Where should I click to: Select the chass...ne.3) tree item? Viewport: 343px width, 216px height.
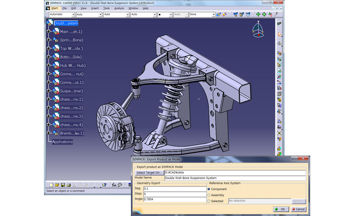coord(72,116)
